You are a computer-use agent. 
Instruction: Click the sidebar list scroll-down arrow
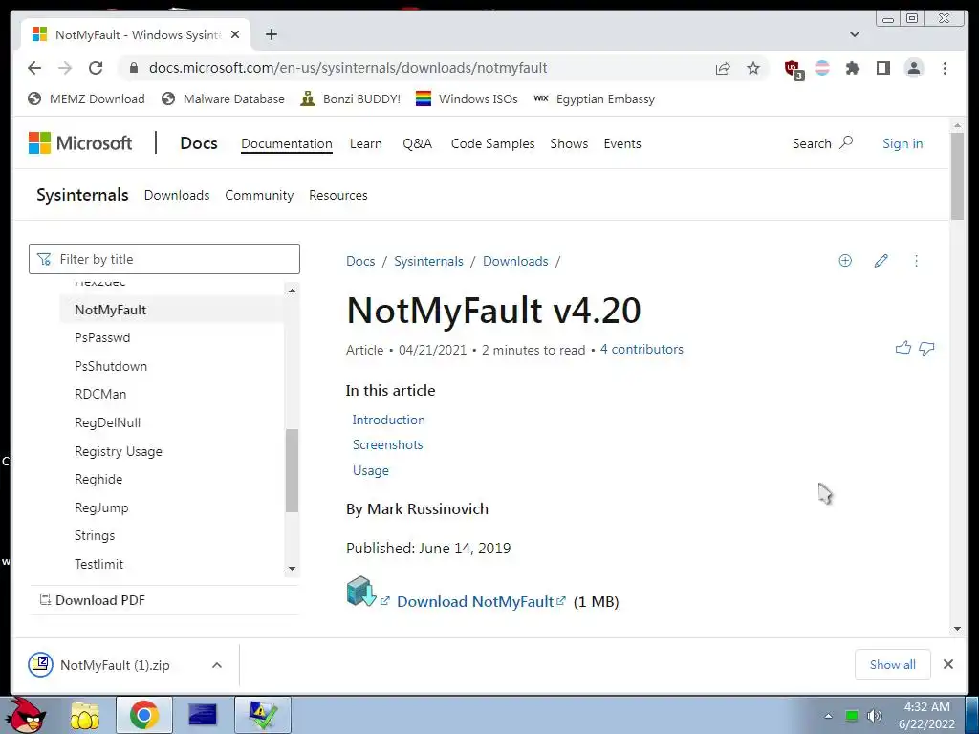[292, 569]
